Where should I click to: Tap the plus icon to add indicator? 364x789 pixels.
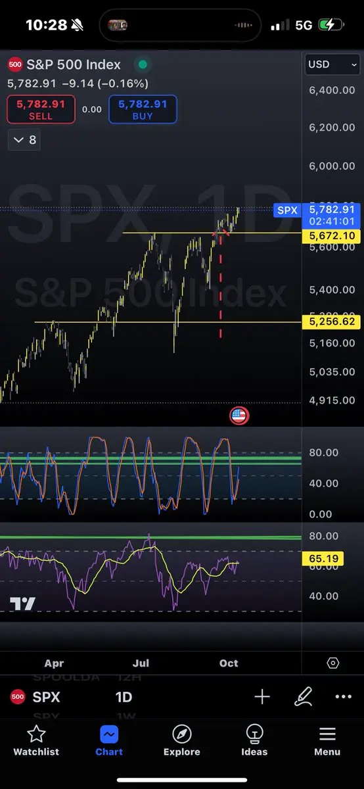point(262,697)
